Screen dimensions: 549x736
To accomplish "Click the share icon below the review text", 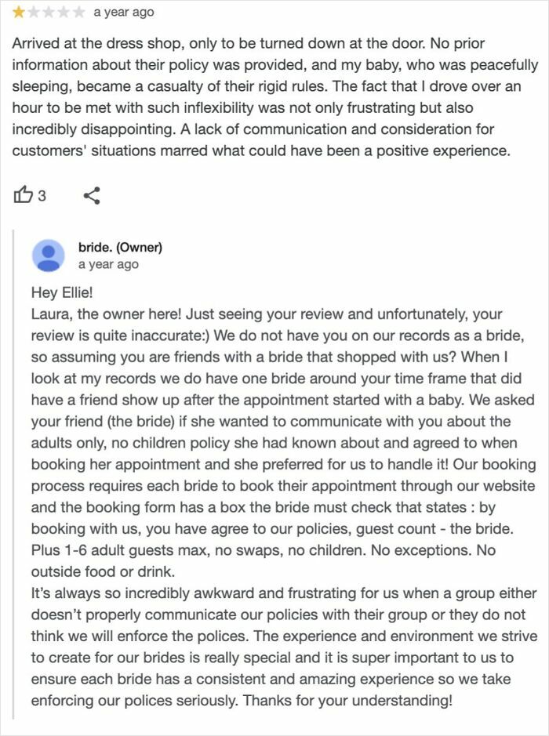I will pyautogui.click(x=92, y=195).
